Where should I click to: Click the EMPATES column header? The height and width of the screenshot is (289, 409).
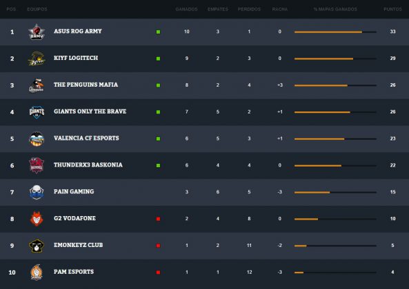click(218, 9)
